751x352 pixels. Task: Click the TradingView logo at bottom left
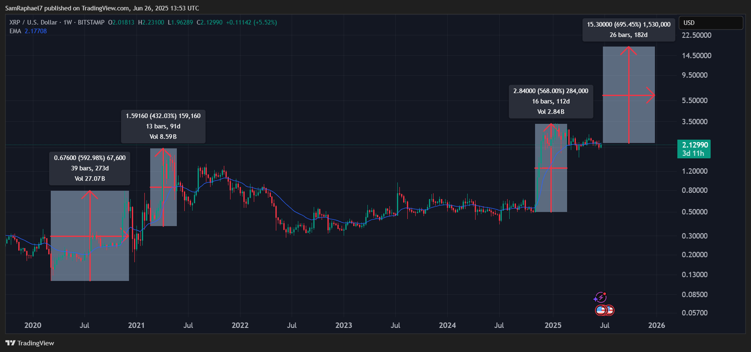[30, 343]
